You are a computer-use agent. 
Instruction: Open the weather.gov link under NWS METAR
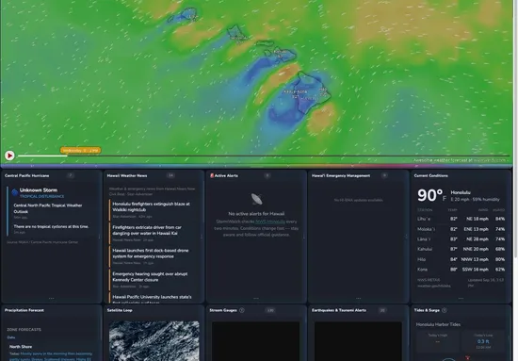click(x=434, y=286)
